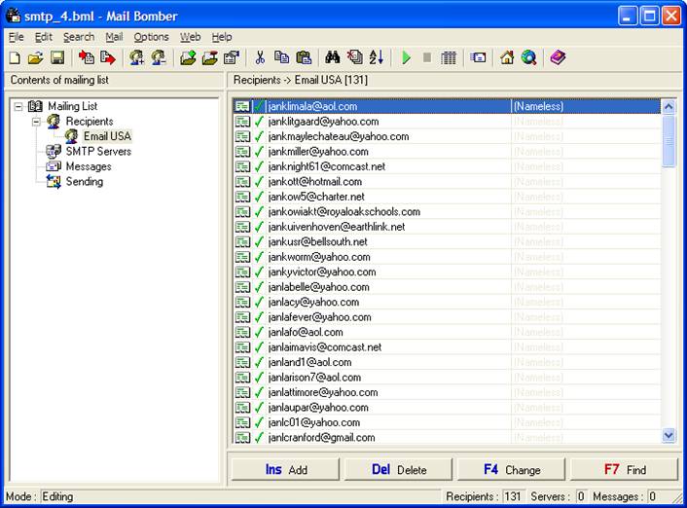The image size is (687, 508).
Task: Toggle check mark for jankworm@yahoo.com
Action: (260, 257)
